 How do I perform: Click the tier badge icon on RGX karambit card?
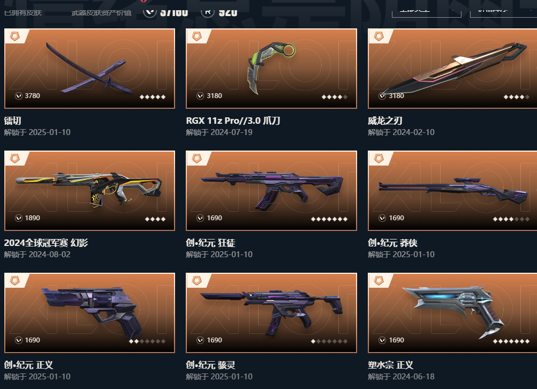click(x=196, y=36)
